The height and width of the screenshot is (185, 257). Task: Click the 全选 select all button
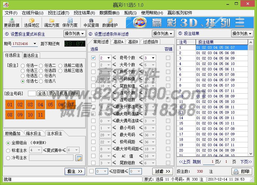(42, 93)
